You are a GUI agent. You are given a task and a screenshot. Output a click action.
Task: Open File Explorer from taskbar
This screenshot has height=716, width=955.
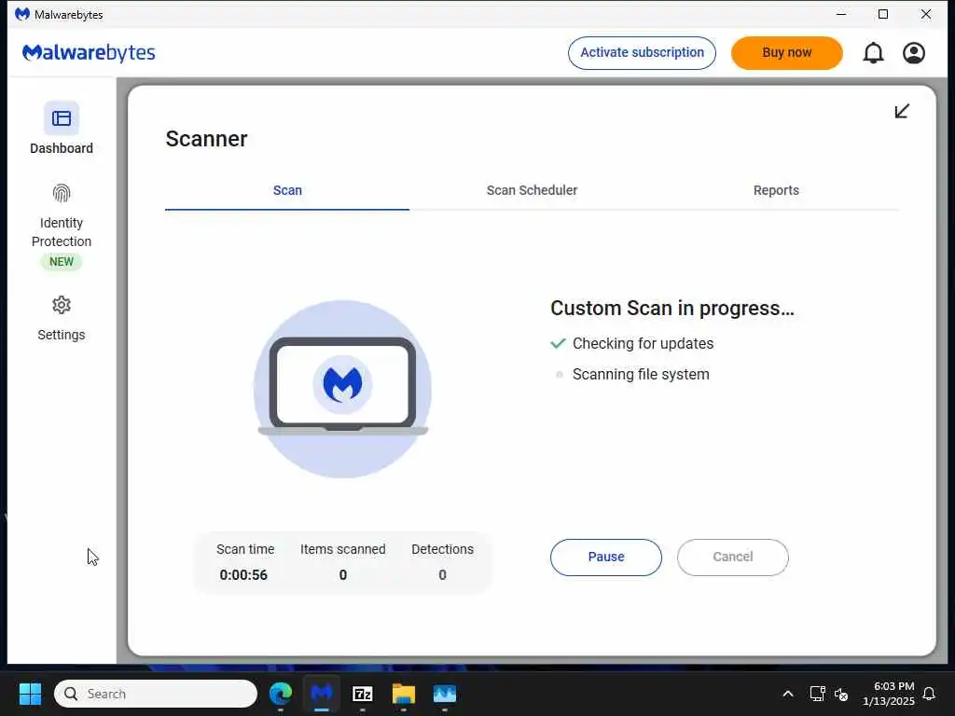(403, 694)
